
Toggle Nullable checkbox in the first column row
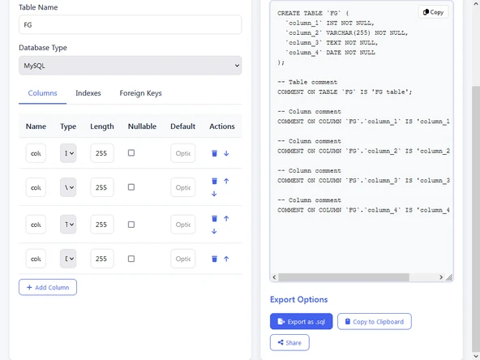(x=131, y=152)
